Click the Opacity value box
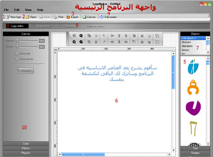 click(42, 41)
